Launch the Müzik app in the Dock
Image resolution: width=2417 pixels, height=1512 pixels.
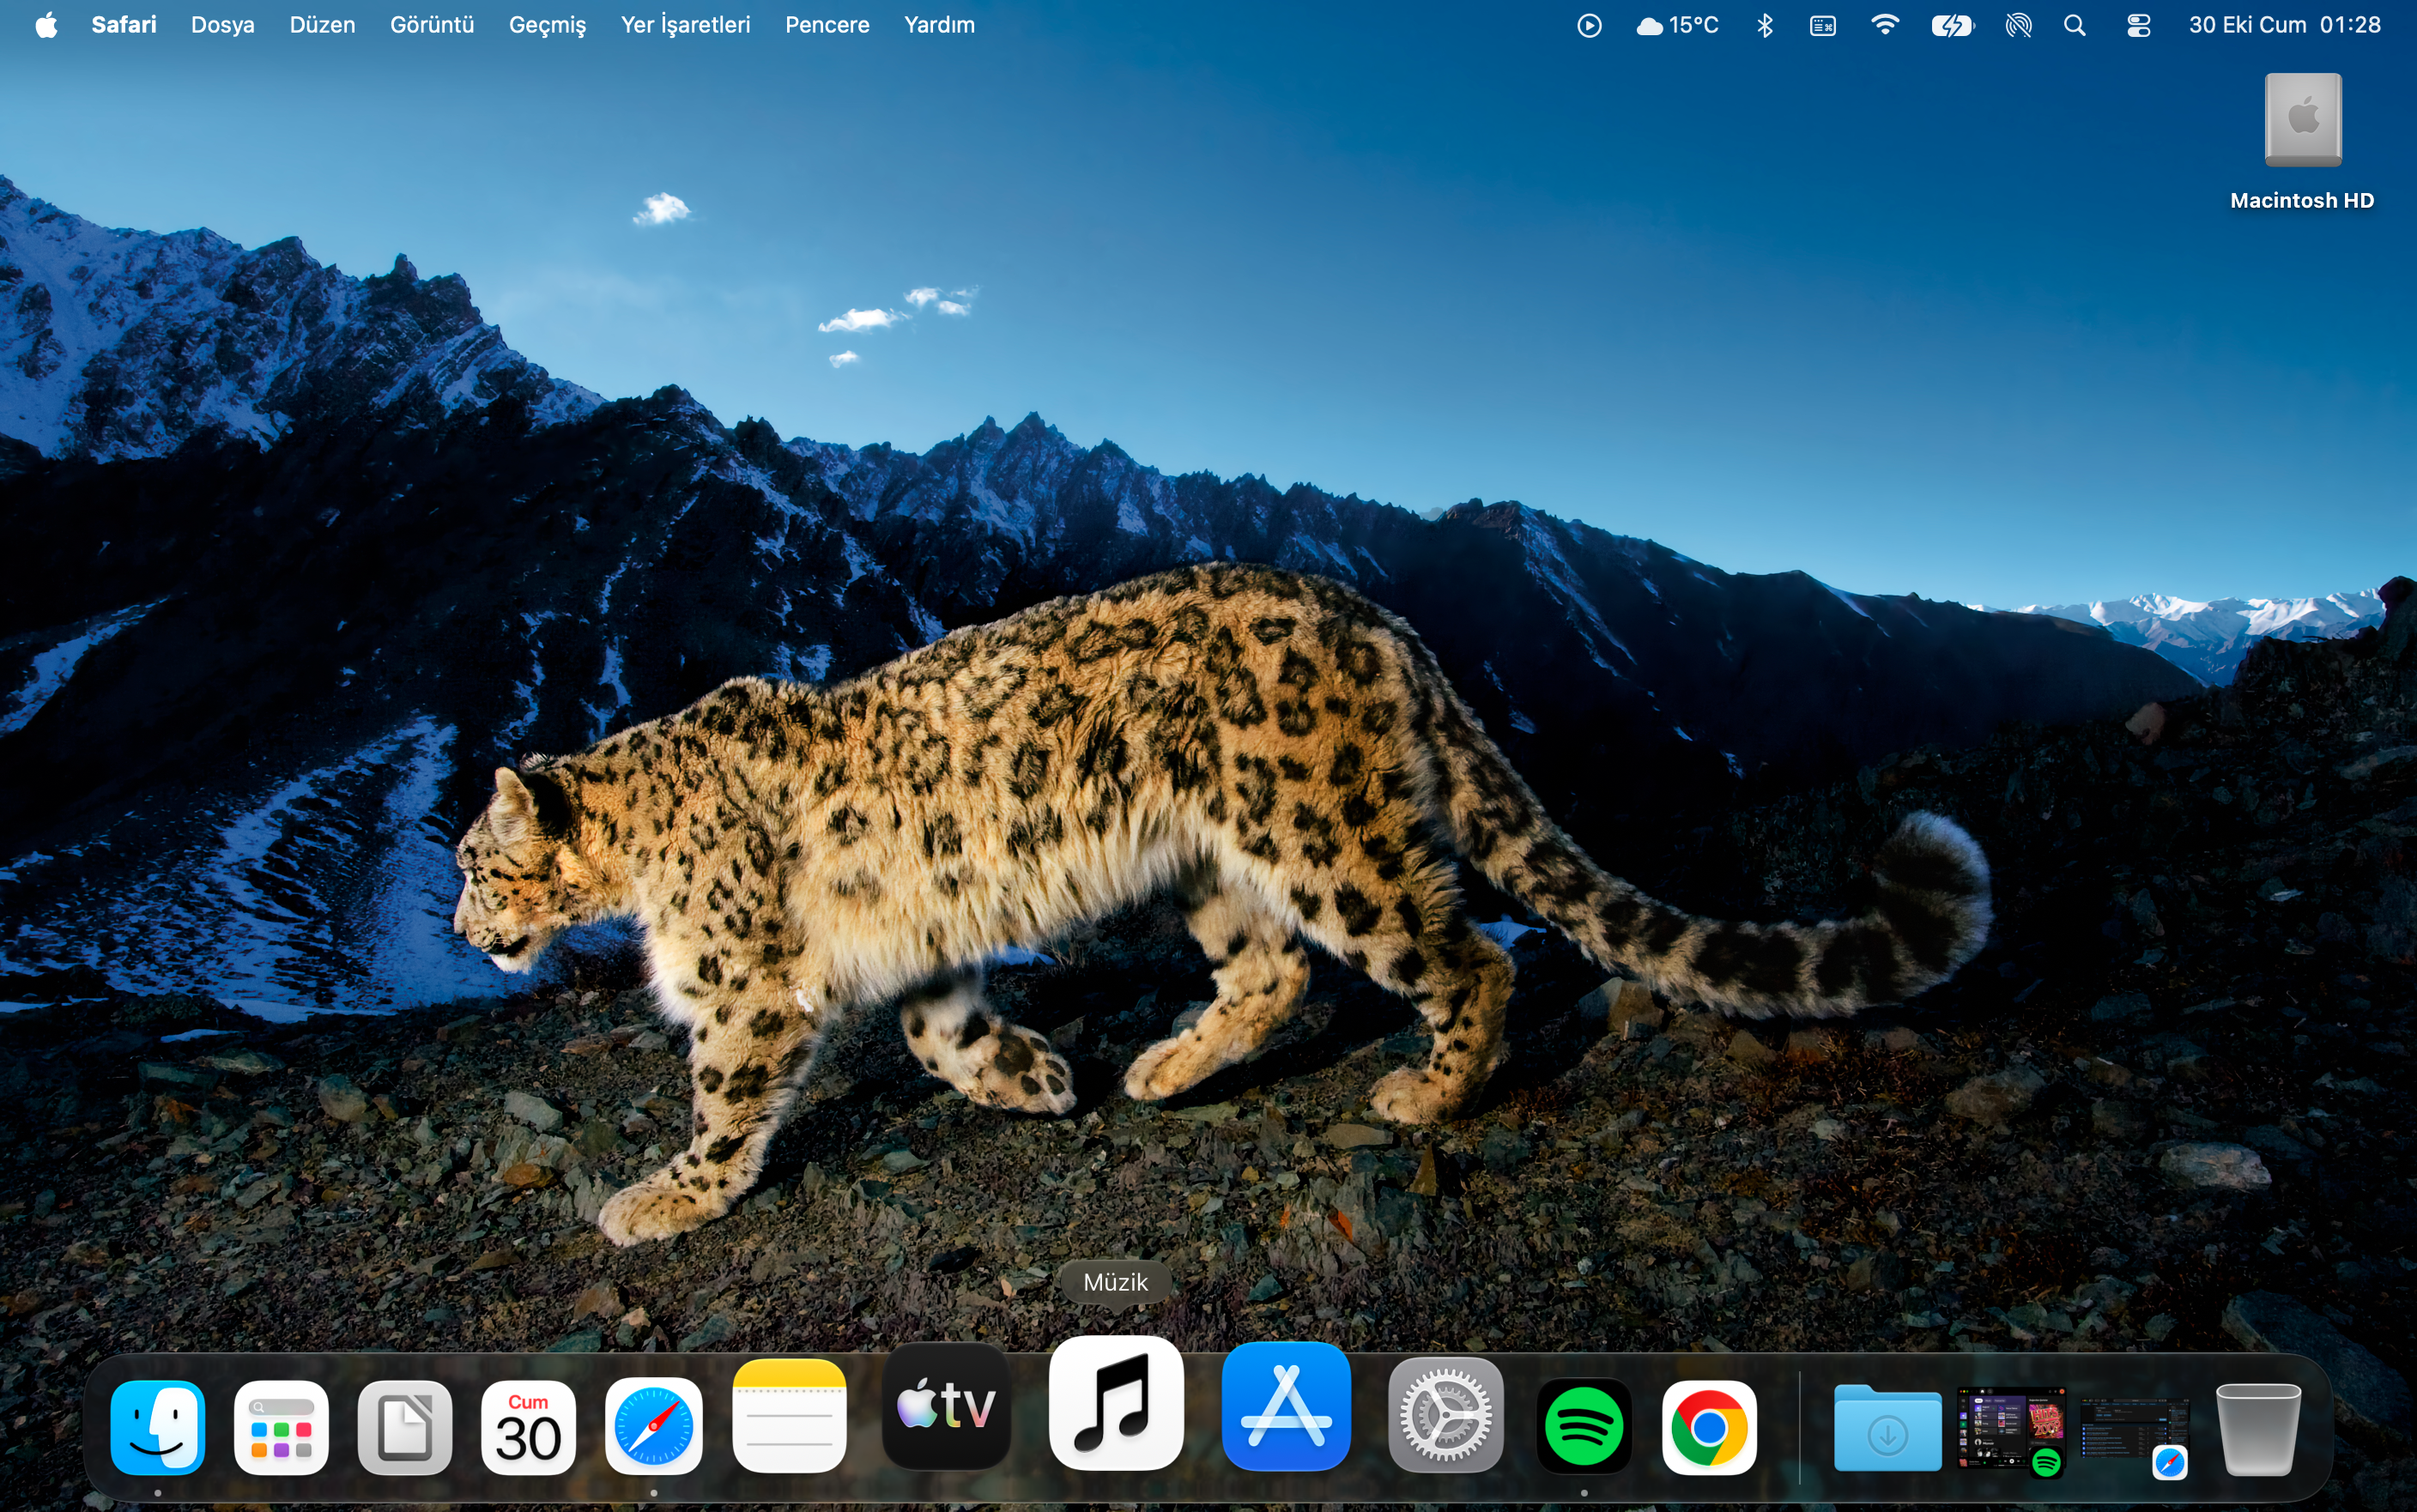[1116, 1403]
